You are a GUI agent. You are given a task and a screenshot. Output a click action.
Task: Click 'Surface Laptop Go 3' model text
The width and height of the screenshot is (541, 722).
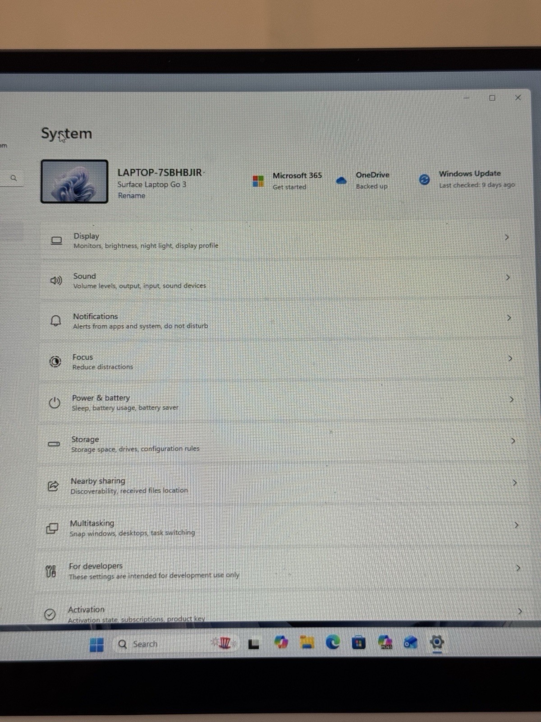tap(152, 185)
